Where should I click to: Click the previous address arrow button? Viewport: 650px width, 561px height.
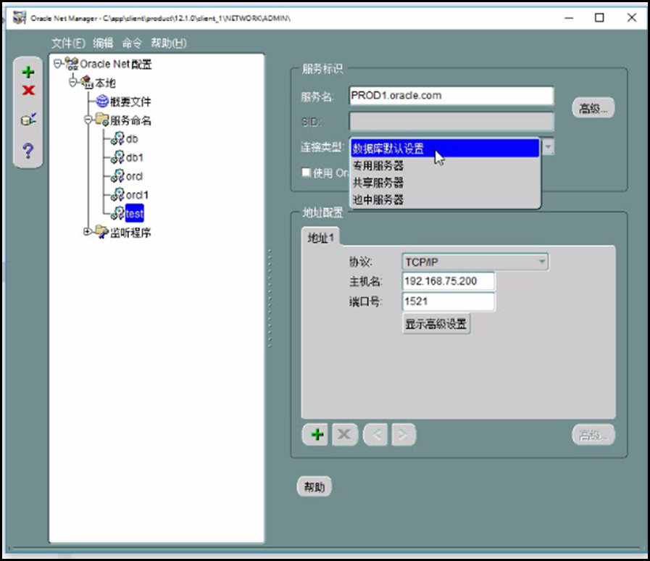click(376, 435)
